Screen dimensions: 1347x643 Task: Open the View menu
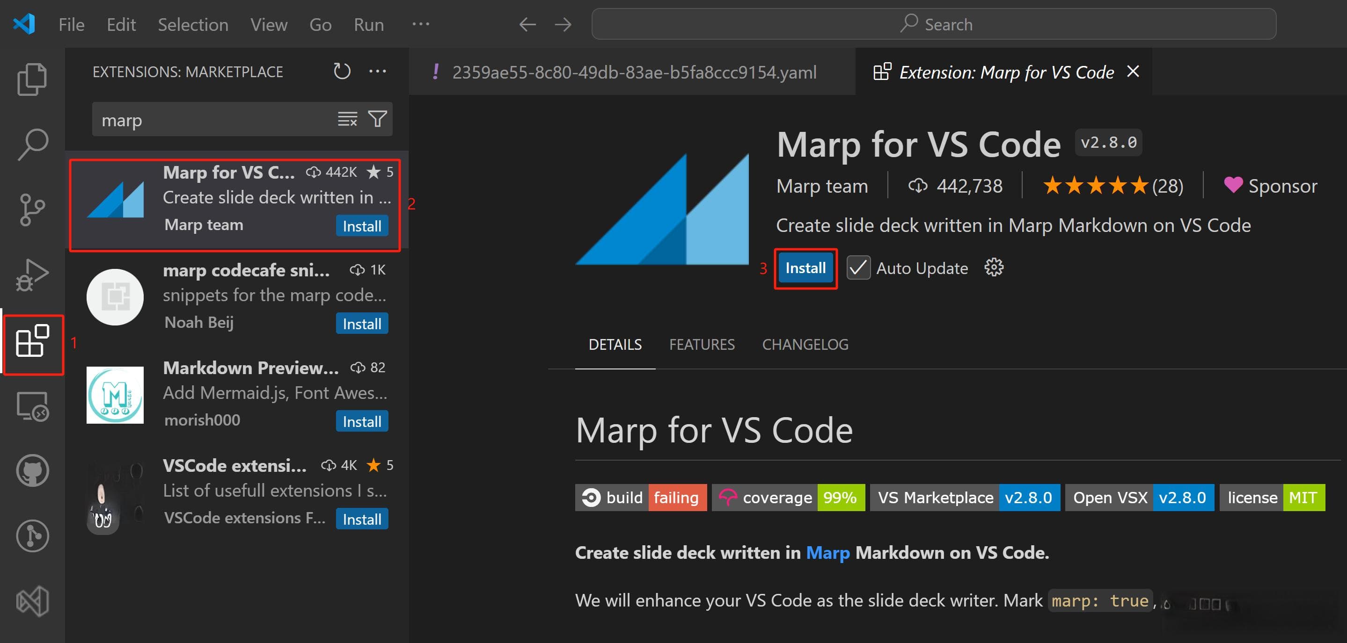click(269, 24)
